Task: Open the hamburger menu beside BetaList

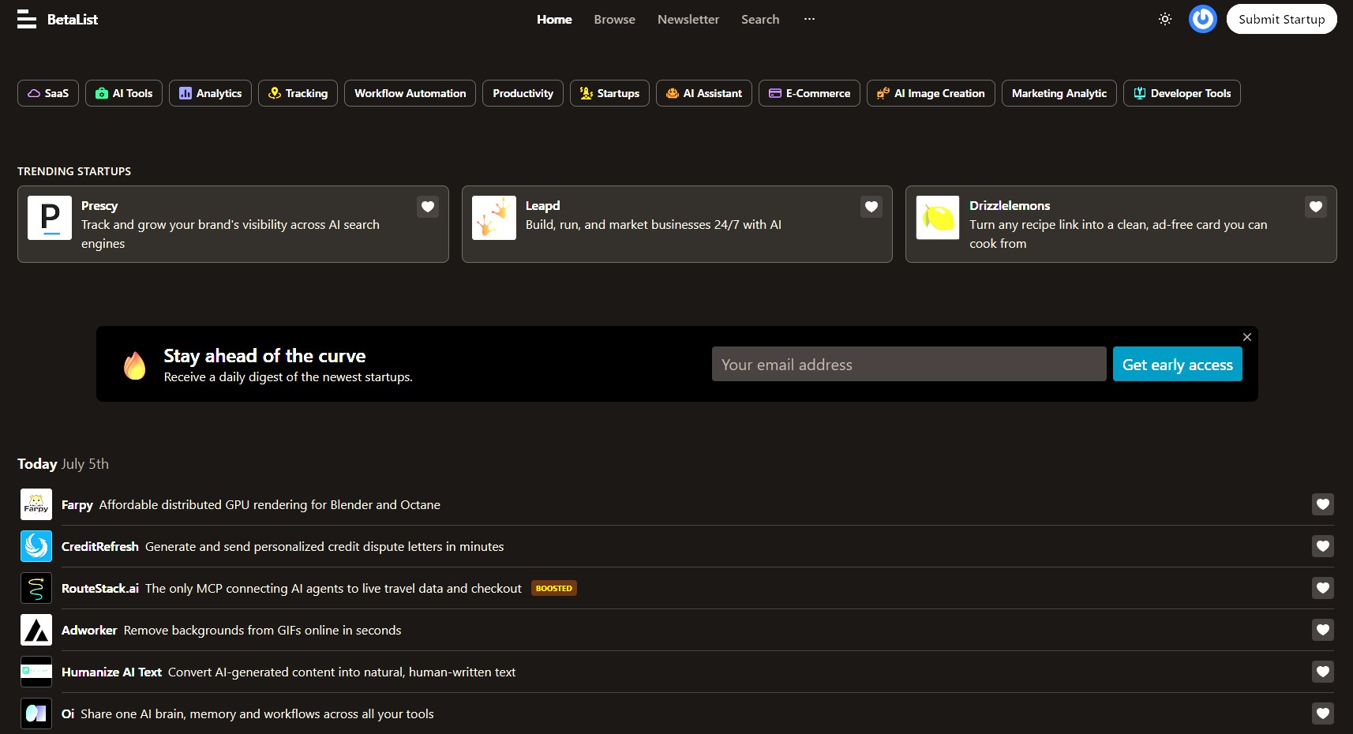Action: [x=27, y=19]
